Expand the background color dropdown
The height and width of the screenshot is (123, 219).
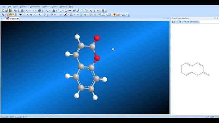[56, 11]
